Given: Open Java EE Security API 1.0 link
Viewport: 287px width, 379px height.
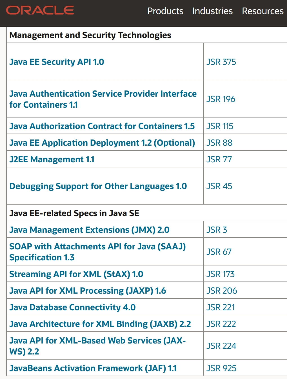Looking at the screenshot, I should [x=57, y=62].
